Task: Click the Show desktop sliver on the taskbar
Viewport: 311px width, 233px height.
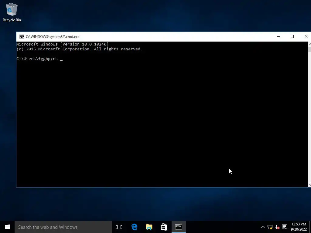Action: [310, 227]
